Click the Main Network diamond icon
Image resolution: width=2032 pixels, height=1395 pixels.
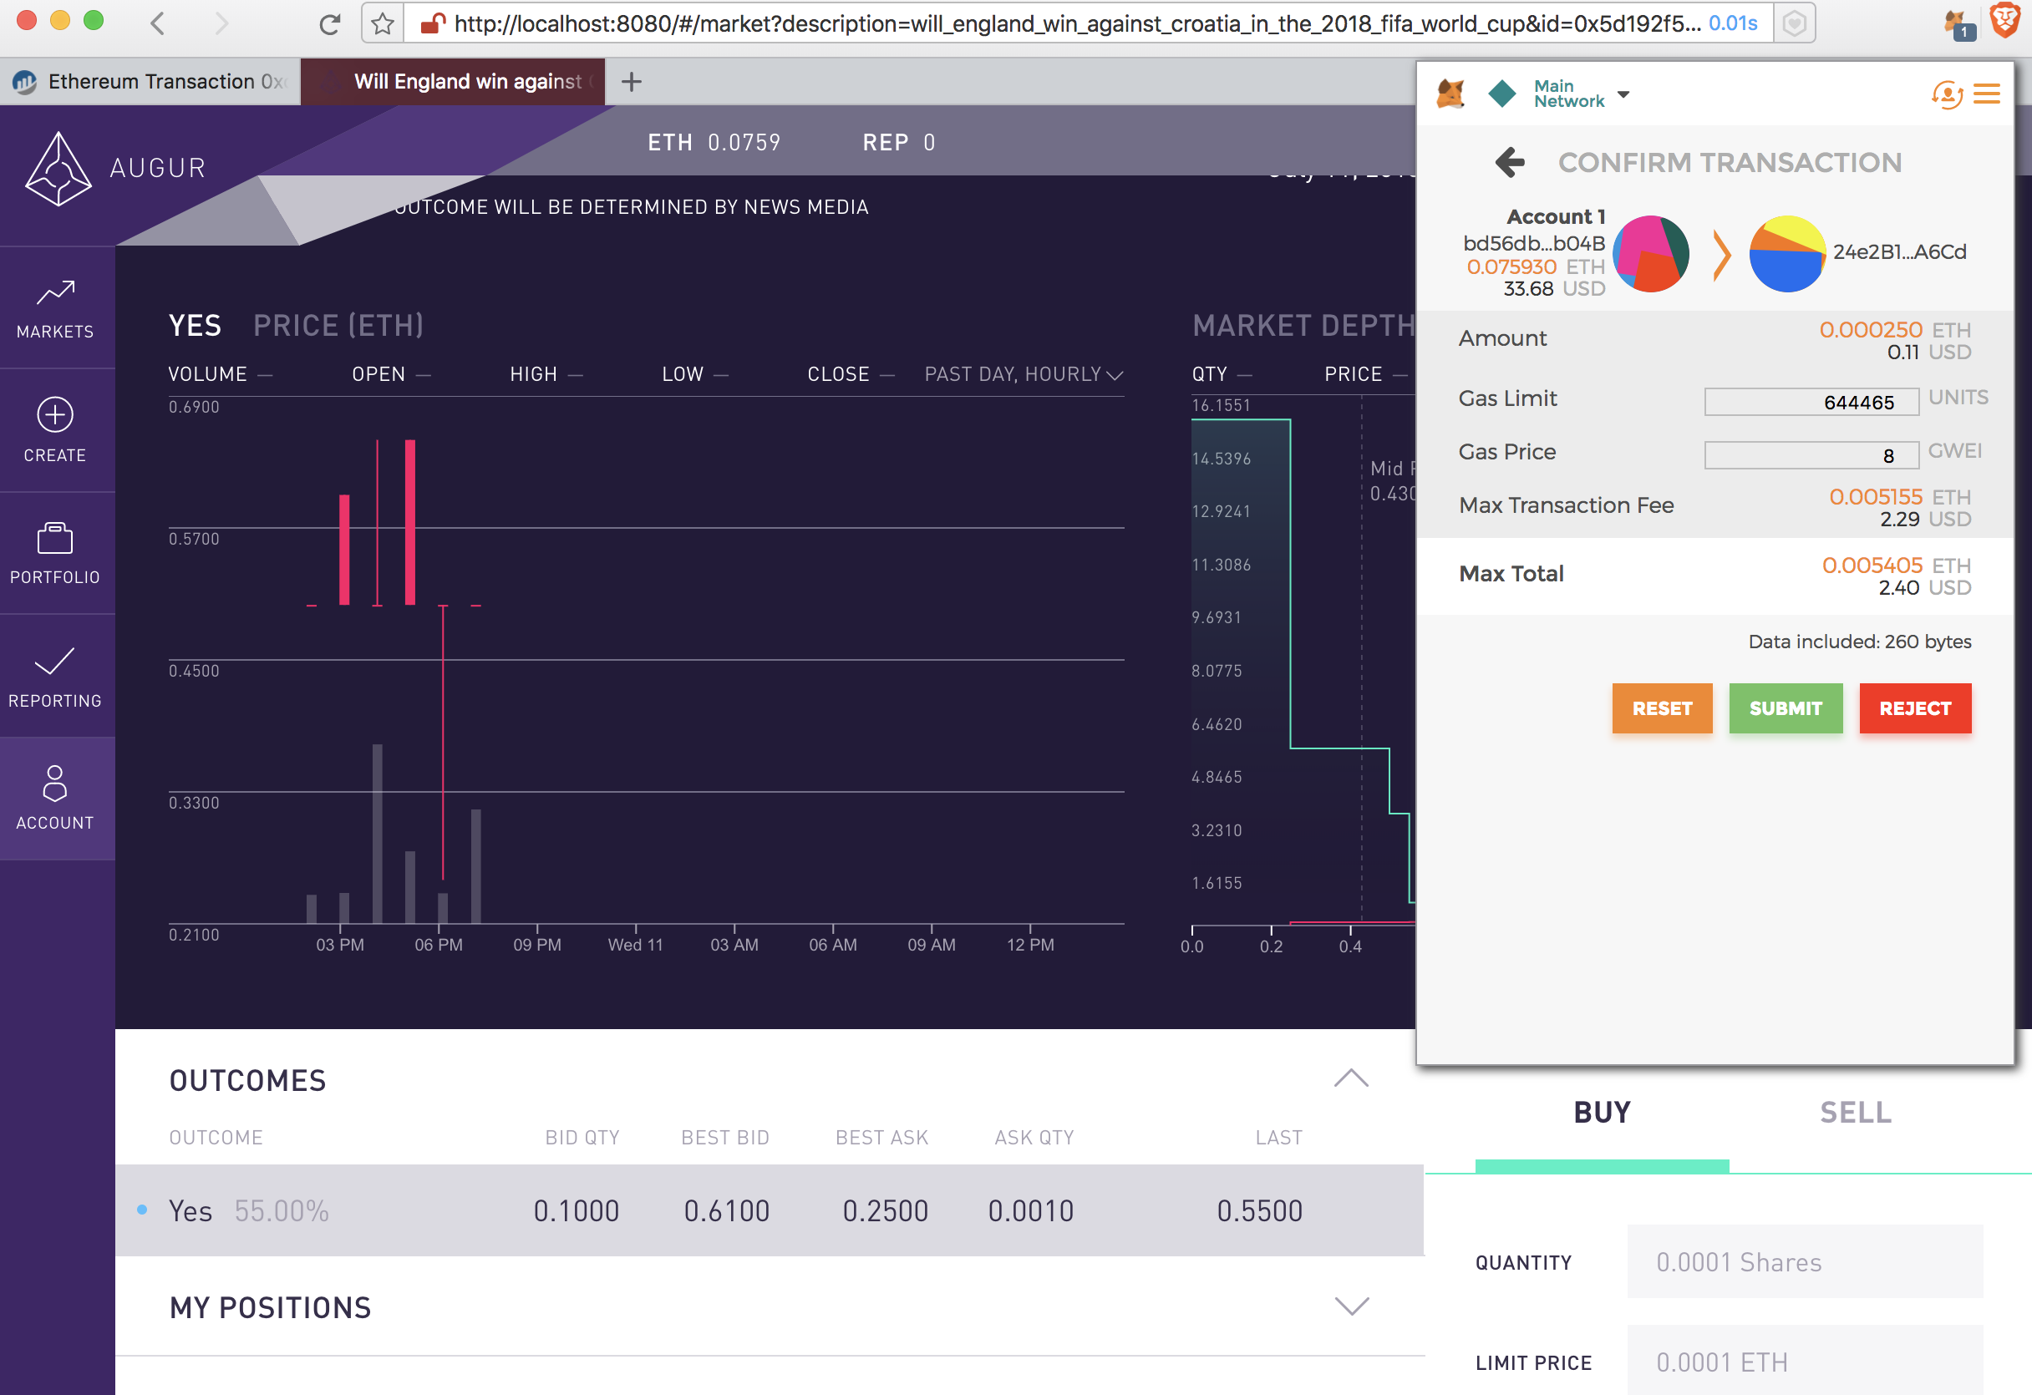(1502, 94)
